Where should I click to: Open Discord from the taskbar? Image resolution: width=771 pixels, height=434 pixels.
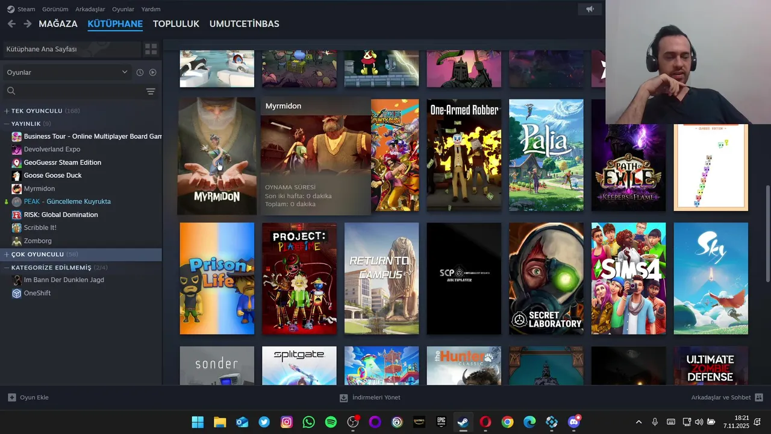(574, 422)
